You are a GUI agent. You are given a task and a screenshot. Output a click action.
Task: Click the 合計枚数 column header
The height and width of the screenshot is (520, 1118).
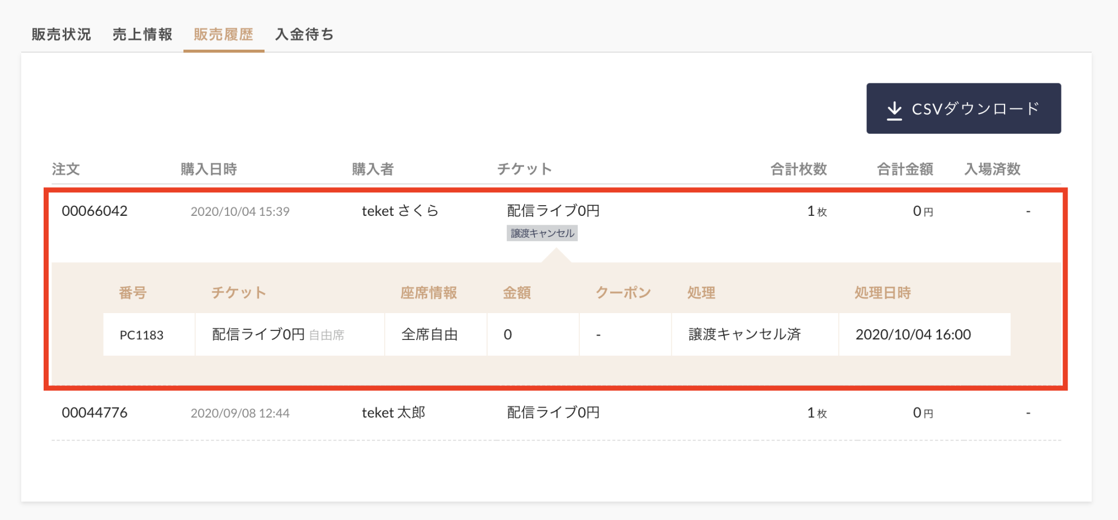coord(799,169)
